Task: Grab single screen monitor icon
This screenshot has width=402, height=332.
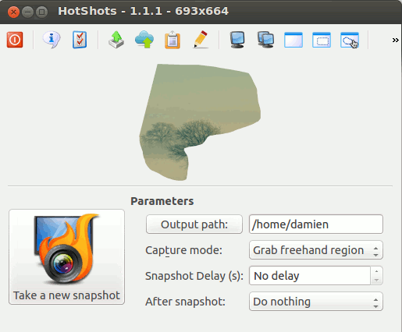Action: tap(237, 40)
